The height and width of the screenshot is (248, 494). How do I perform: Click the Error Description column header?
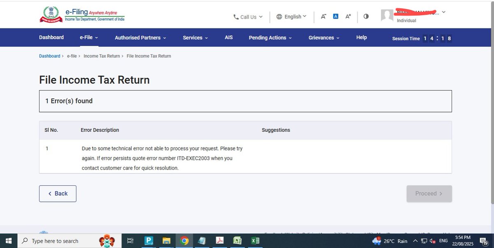tap(100, 130)
